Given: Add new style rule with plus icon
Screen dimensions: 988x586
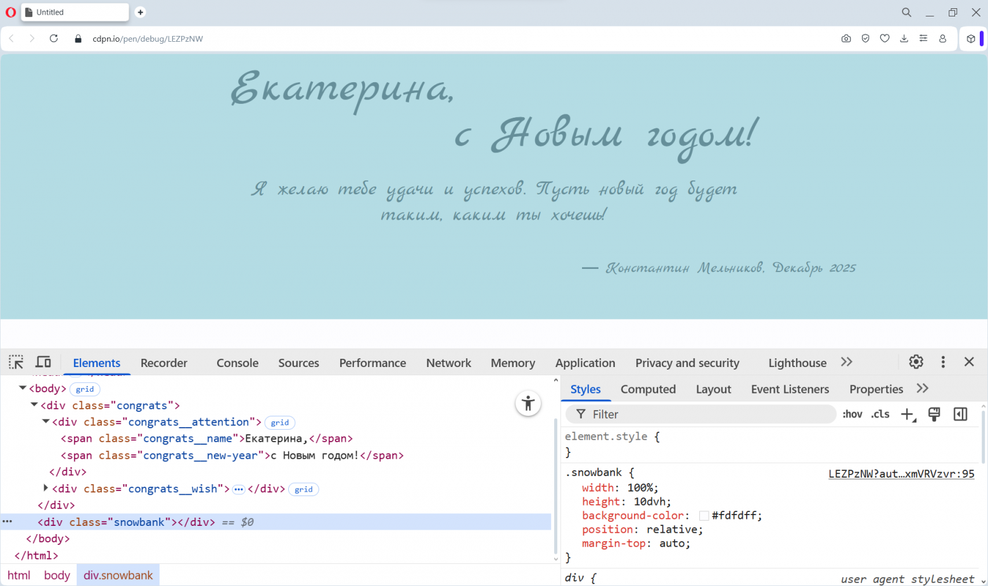Looking at the screenshot, I should [908, 415].
